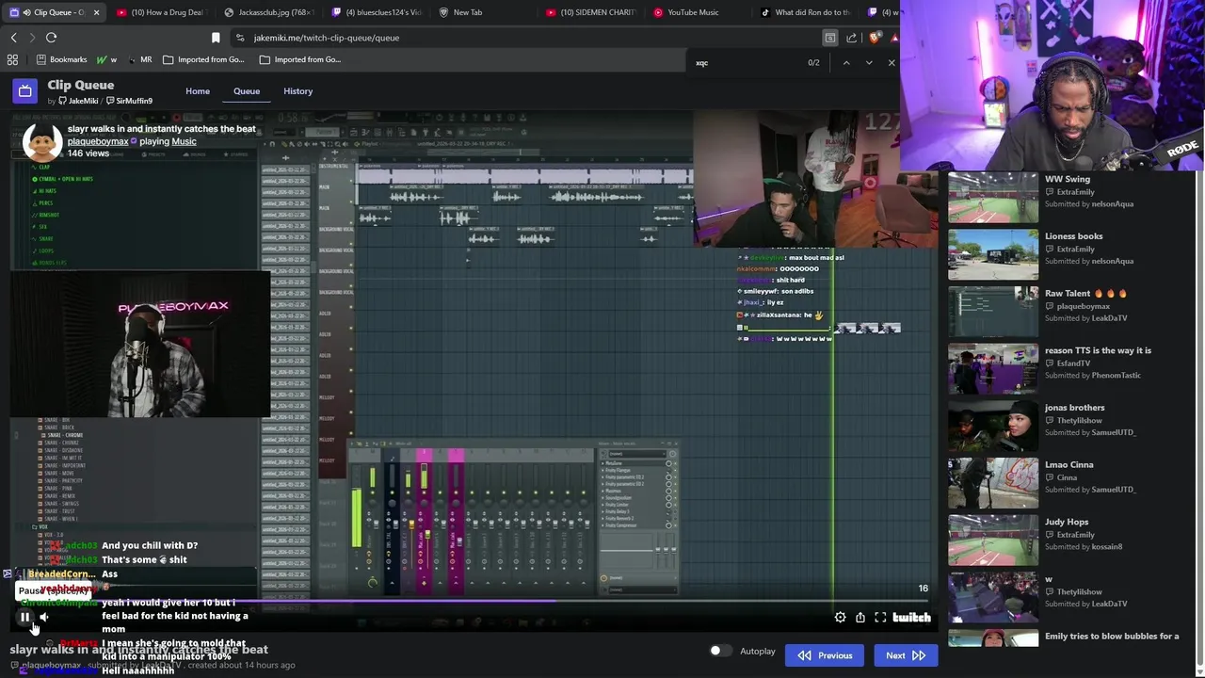This screenshot has width=1205, height=678.
Task: Open the 'w' clip by Thetylilshow
Action: click(993, 597)
